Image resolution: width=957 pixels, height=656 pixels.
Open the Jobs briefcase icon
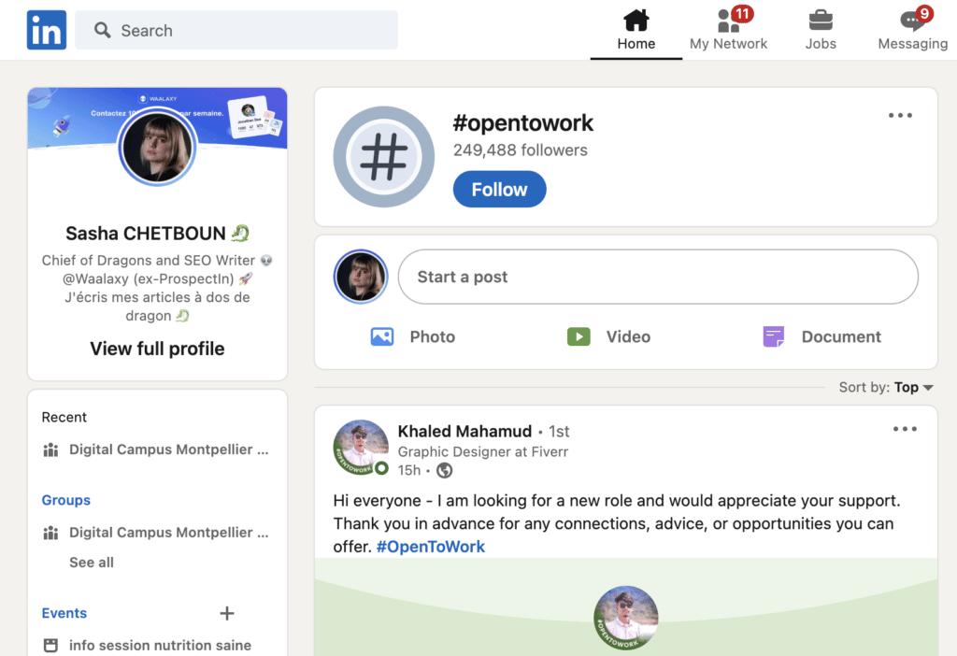[x=820, y=21]
